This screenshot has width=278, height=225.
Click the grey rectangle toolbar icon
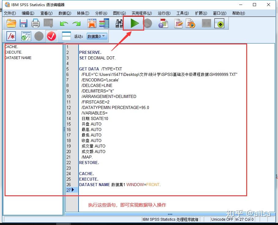[207, 23]
